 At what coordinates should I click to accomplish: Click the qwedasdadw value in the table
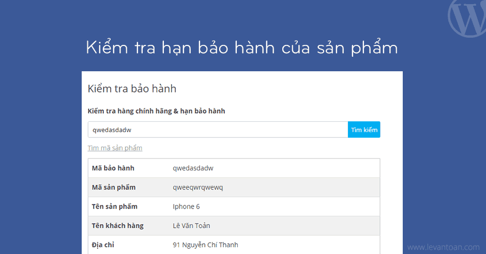pyautogui.click(x=193, y=168)
